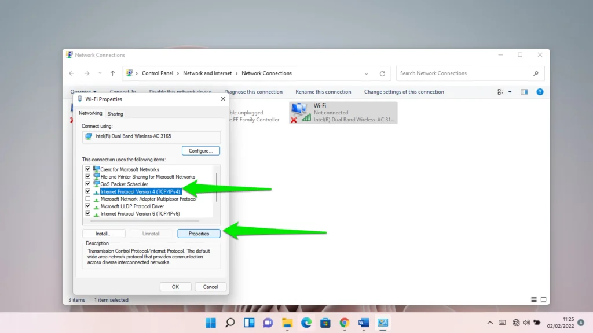Click the search magnifier icon
The height and width of the screenshot is (333, 593).
pos(536,73)
